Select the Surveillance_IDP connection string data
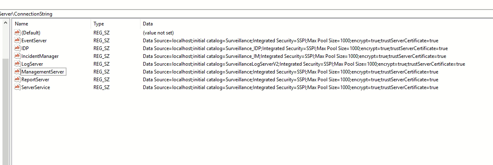Image resolution: width=493 pixels, height=165 pixels. [295, 48]
